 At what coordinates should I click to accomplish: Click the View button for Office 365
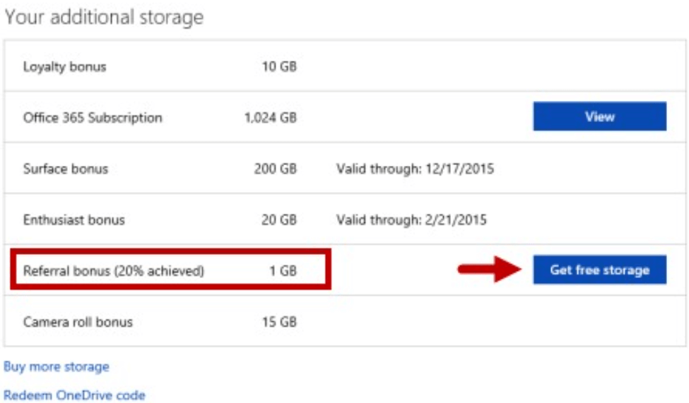(600, 116)
